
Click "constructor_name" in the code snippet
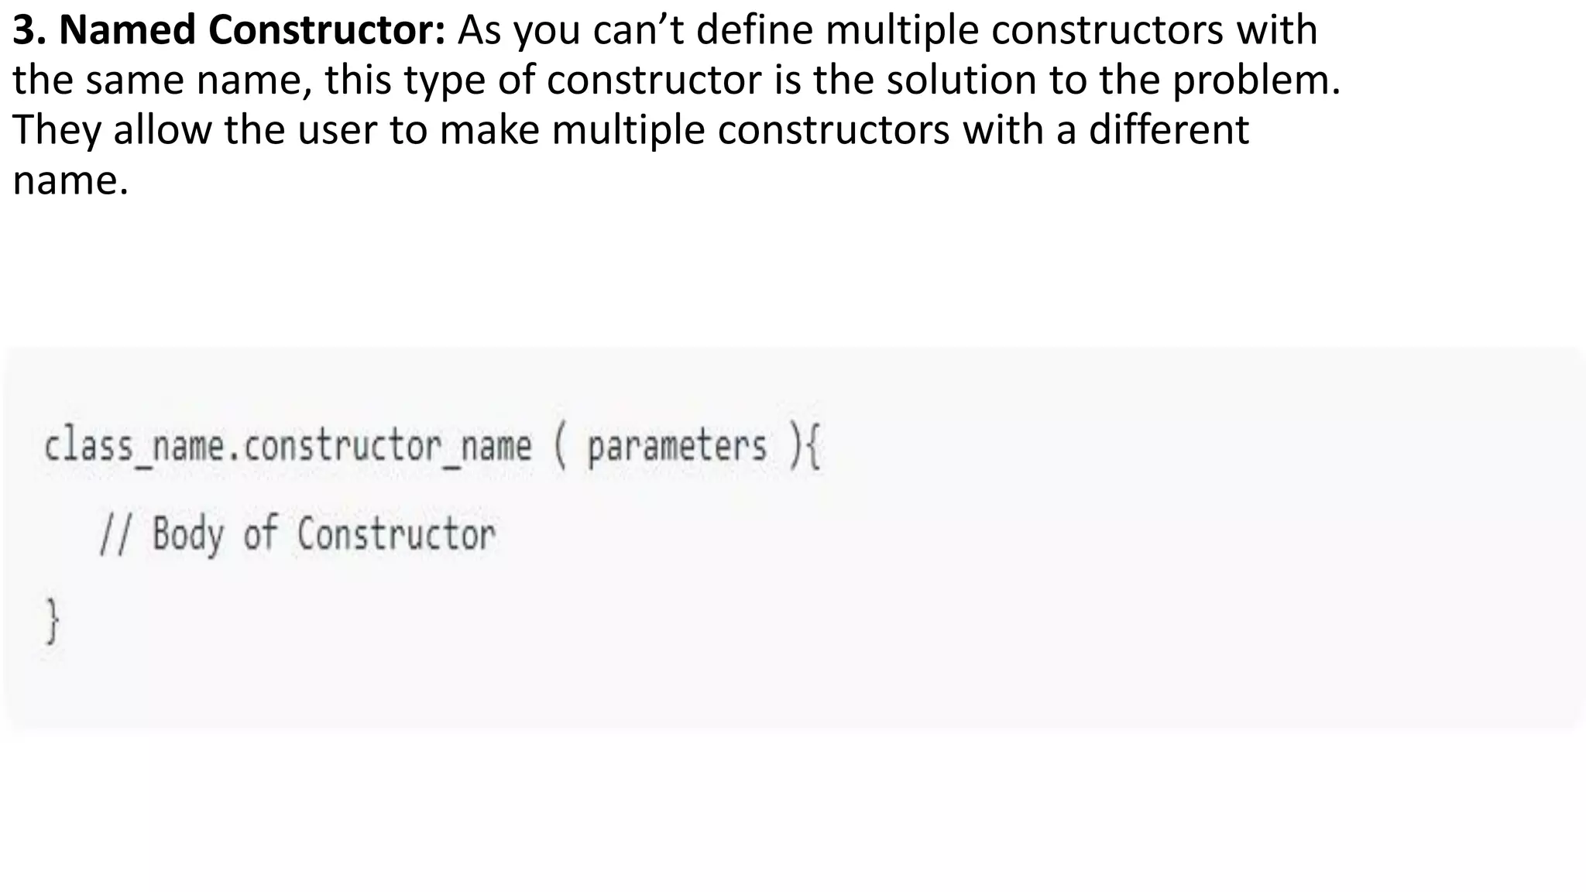pyautogui.click(x=387, y=447)
